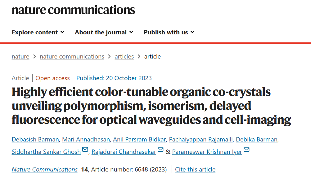Select author Anil Parsram Bidkar
Viewport: 311px width, 178px height.
pos(139,139)
